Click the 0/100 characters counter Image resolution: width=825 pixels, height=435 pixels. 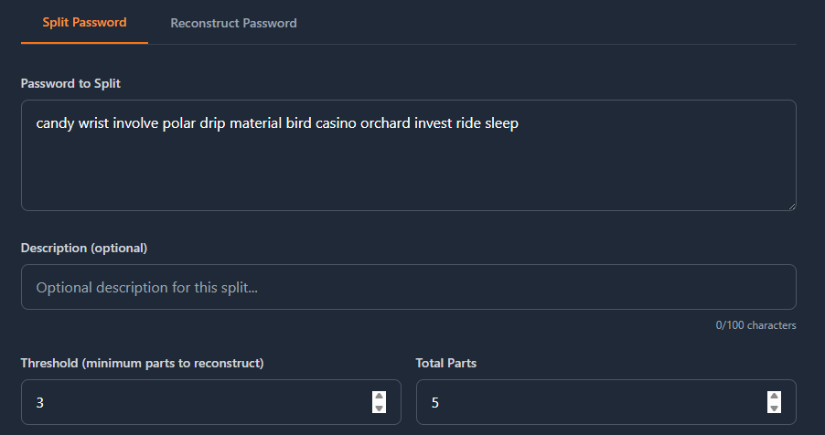755,324
